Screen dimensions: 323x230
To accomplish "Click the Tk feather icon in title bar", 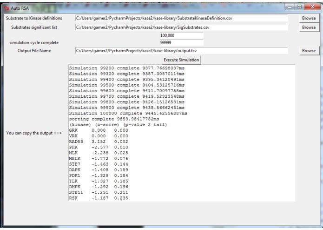I will tap(7, 8).
